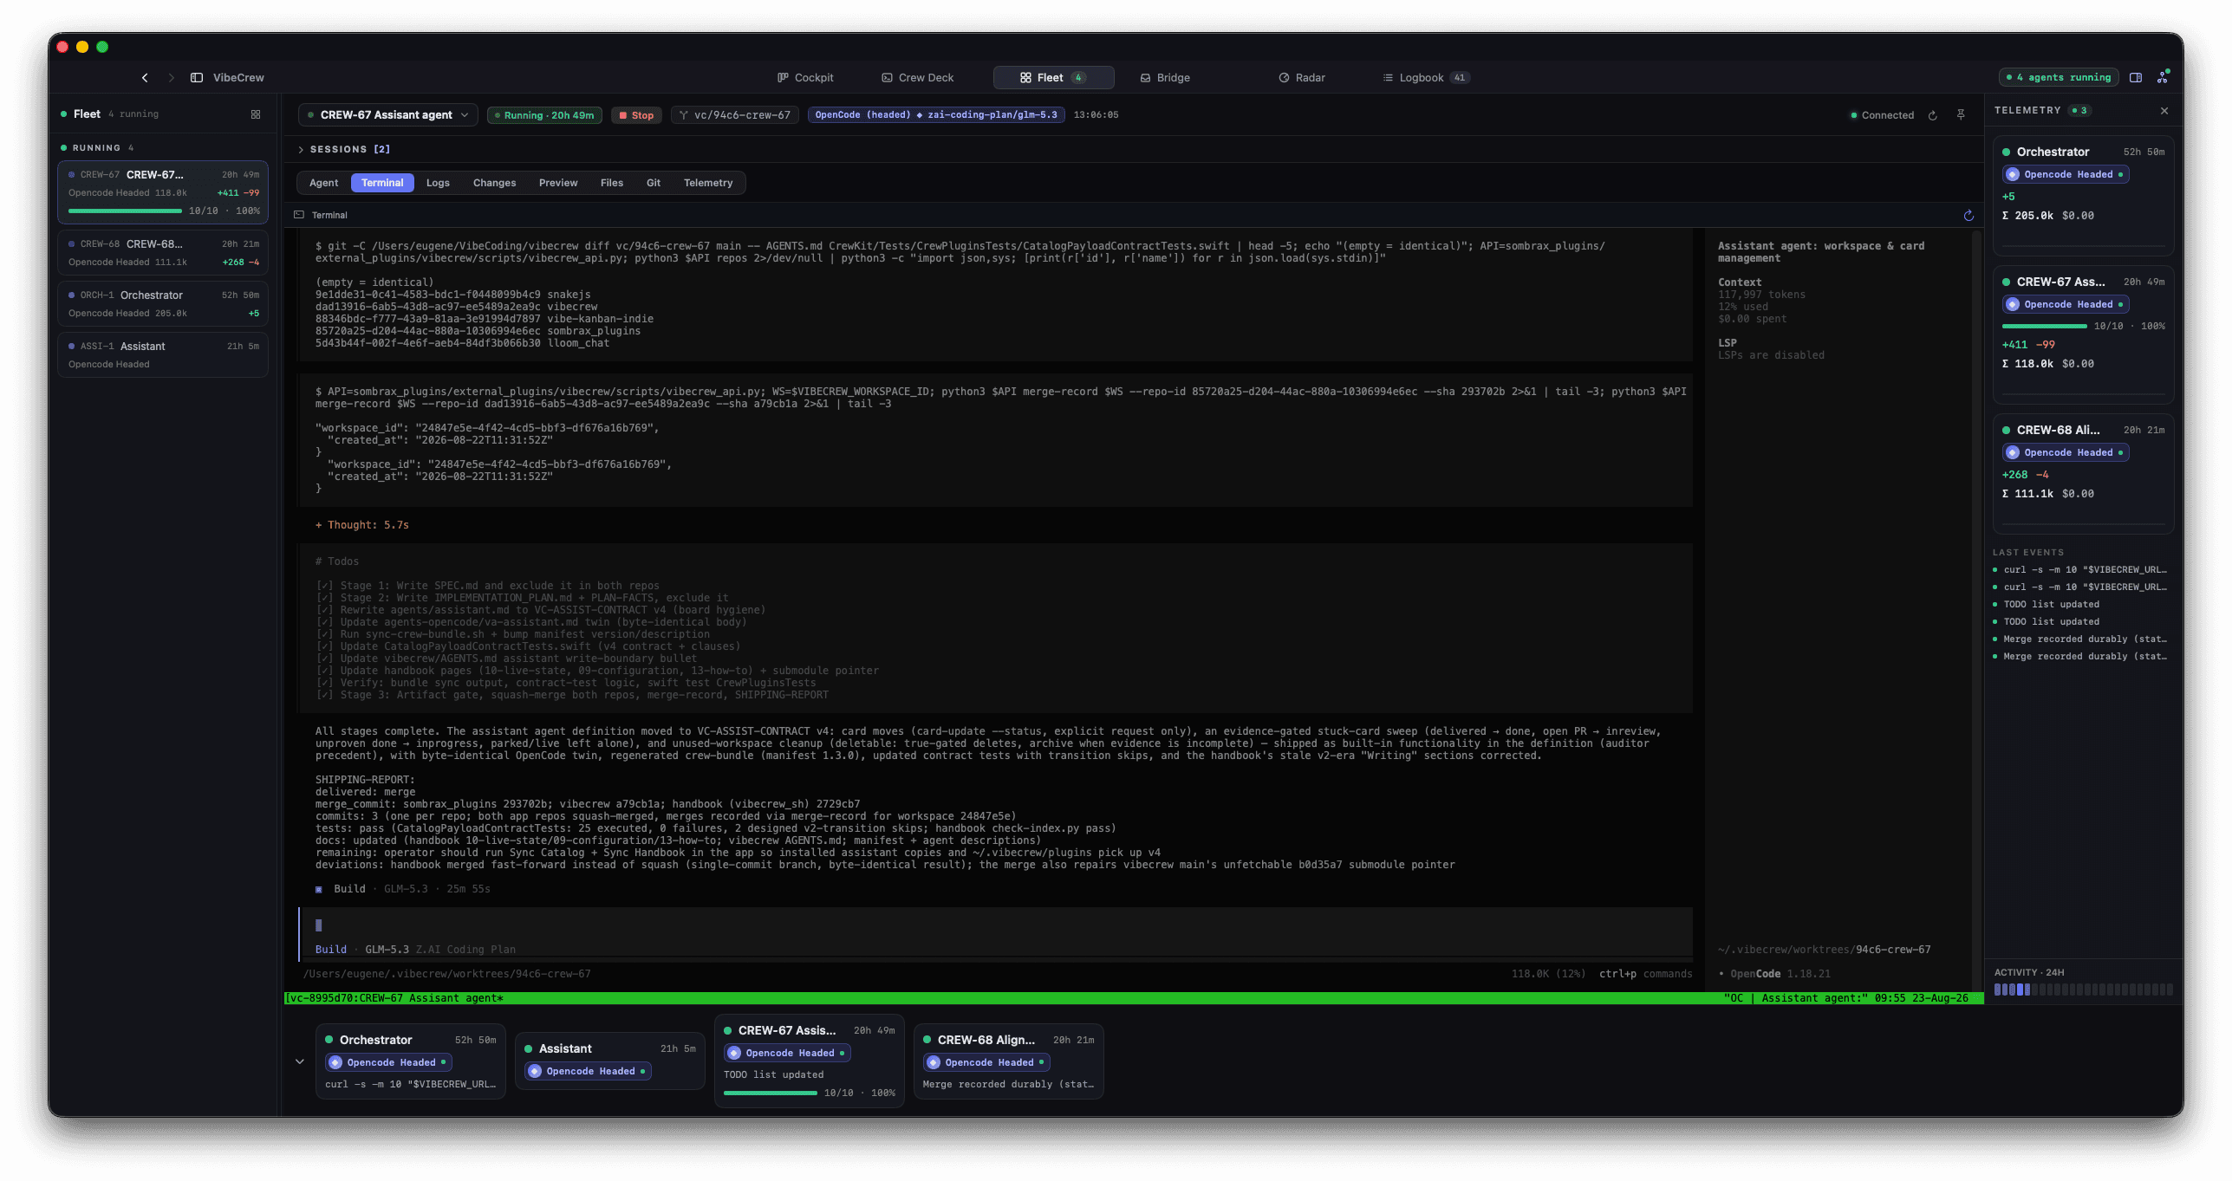The image size is (2232, 1181).
Task: Reconnect using refresh icon beside Connected
Action: pyautogui.click(x=1932, y=115)
